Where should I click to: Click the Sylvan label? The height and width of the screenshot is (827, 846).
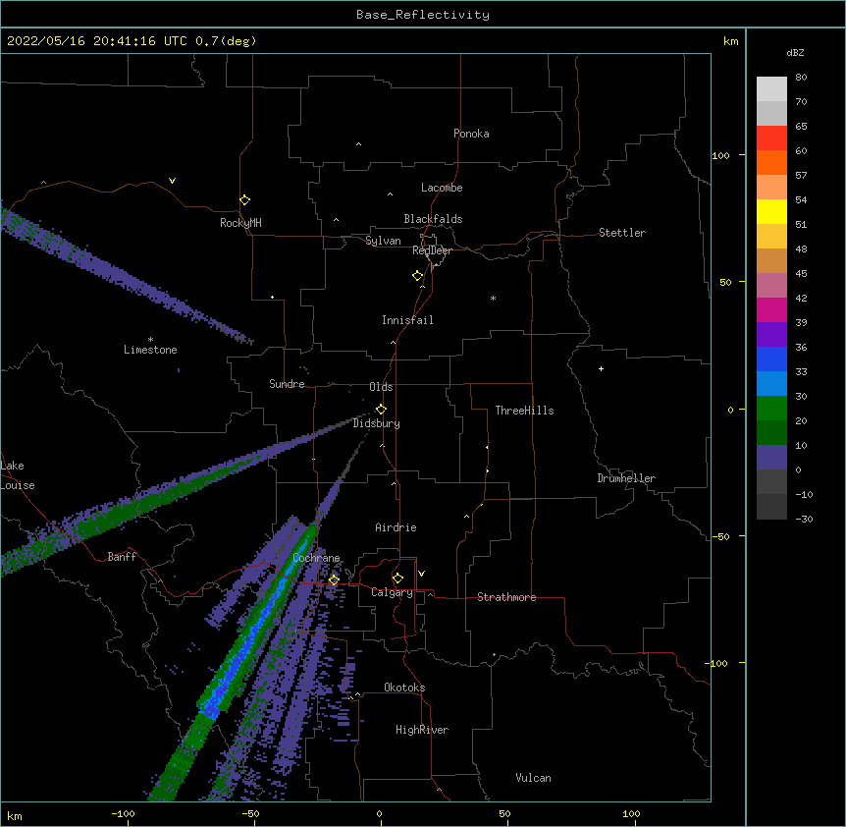(x=383, y=241)
